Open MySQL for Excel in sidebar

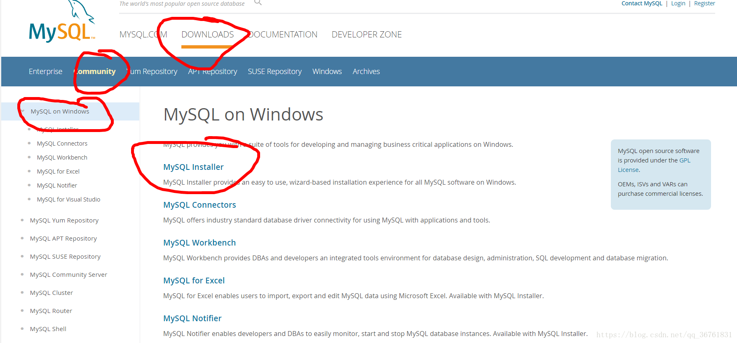(58, 171)
